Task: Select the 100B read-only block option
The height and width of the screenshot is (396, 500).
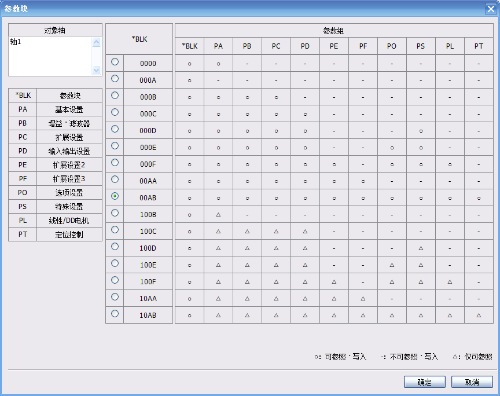Action: pos(115,212)
